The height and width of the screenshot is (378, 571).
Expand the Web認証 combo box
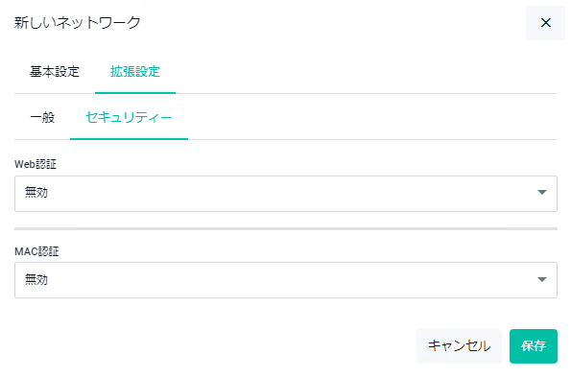tap(286, 194)
